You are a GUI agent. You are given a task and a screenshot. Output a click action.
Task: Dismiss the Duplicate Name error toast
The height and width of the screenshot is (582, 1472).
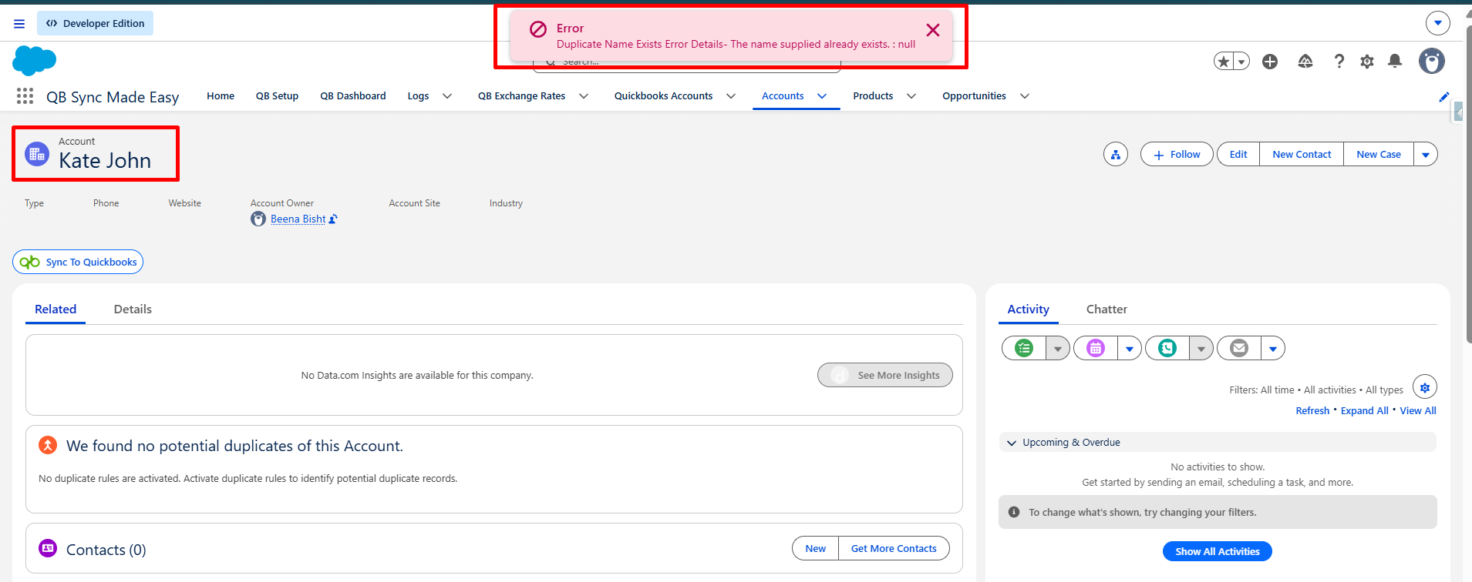[933, 30]
